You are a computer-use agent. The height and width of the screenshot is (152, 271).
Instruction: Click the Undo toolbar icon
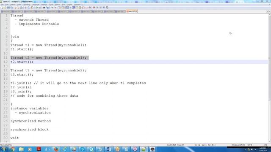pyautogui.click(x=36, y=8)
